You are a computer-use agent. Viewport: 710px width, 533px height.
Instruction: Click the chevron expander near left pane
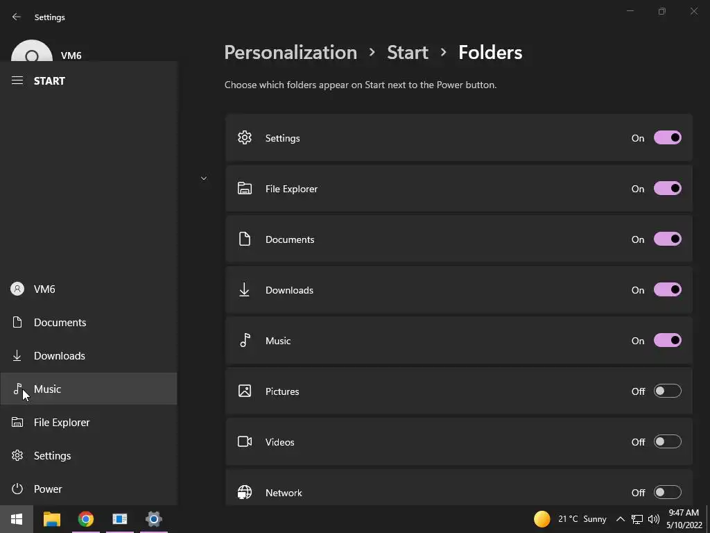204,178
